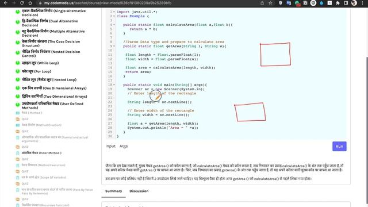This screenshot has height=207, width=368.
Task: Open the Method Creation lesson
Action: pos(41,125)
